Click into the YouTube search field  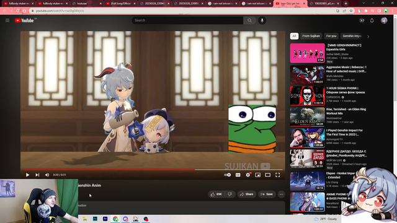coord(187,20)
